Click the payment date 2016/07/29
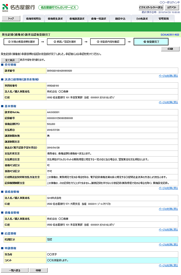Viewport: 181px width, 275px height. tap(53, 130)
